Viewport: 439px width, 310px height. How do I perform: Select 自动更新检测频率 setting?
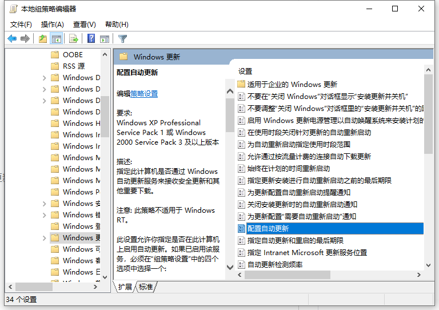[x=275, y=265]
